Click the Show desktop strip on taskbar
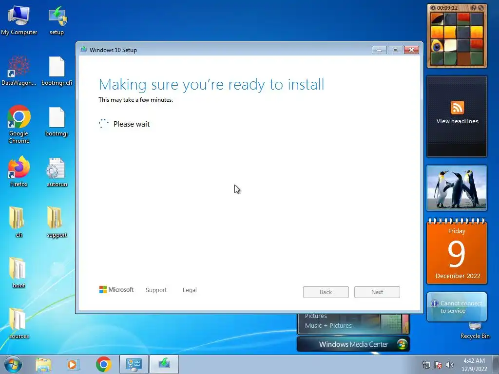The width and height of the screenshot is (499, 374). pyautogui.click(x=496, y=364)
